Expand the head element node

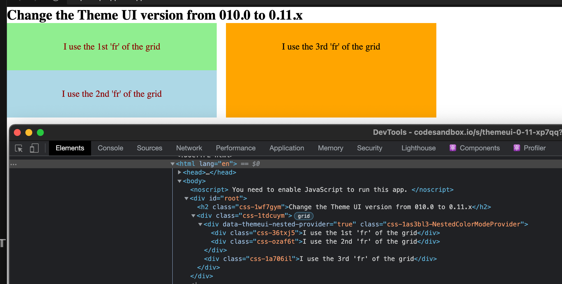click(180, 172)
